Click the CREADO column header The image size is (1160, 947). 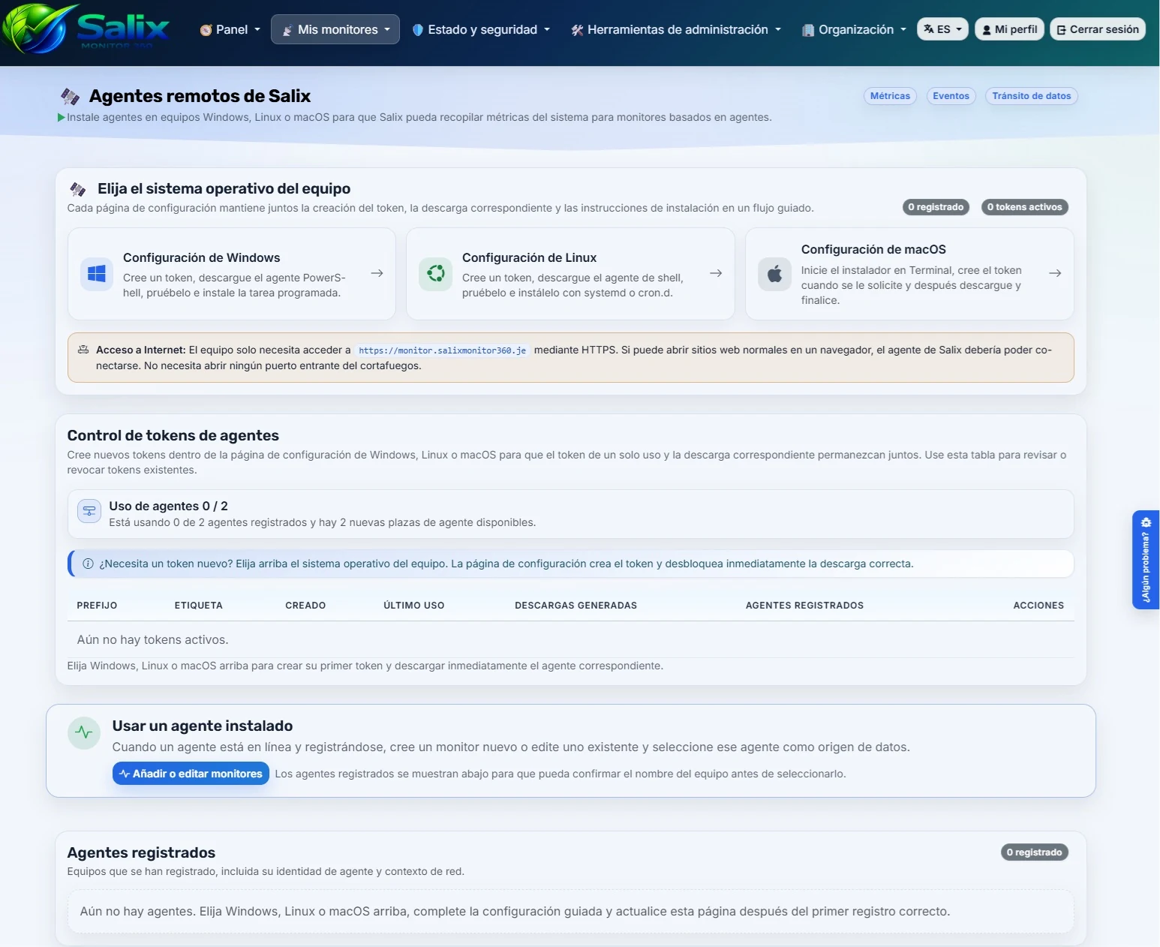(x=305, y=606)
